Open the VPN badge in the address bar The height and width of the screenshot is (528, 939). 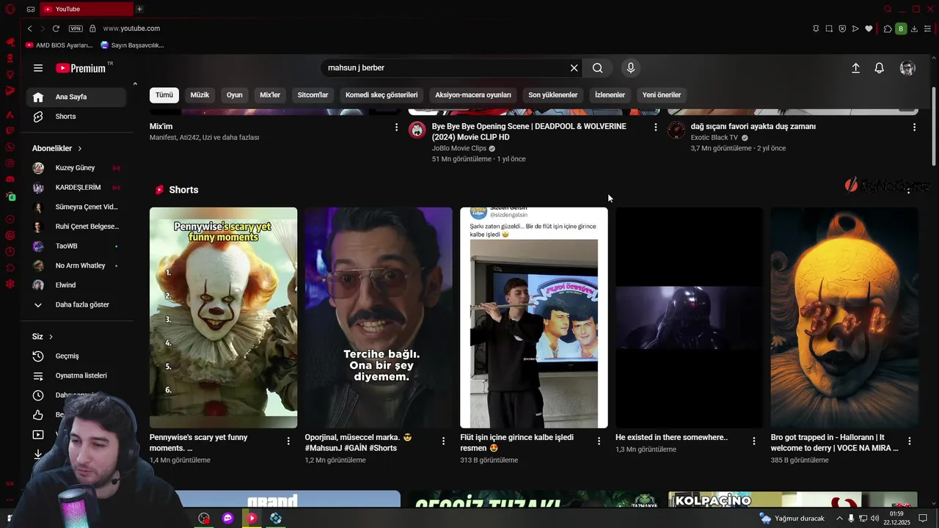click(x=76, y=29)
